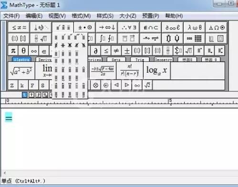Viewport: 238px width, 187px height.
Task: Insert the theta symbol from the small bar
Action: point(23,51)
